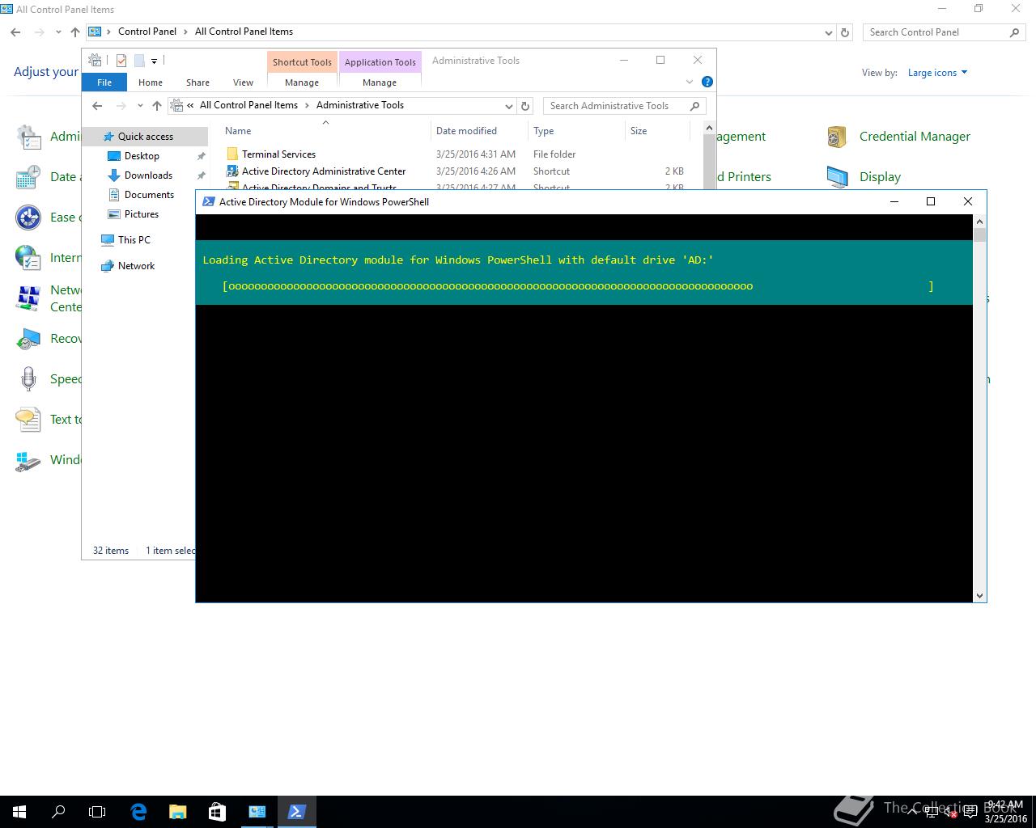Click PowerShell window title icon
The height and width of the screenshot is (828, 1036).
208,201
